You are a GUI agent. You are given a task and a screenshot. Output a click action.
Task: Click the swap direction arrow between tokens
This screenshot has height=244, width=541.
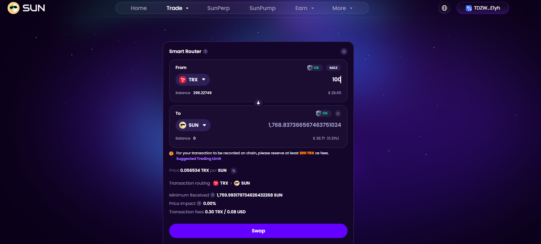click(258, 103)
